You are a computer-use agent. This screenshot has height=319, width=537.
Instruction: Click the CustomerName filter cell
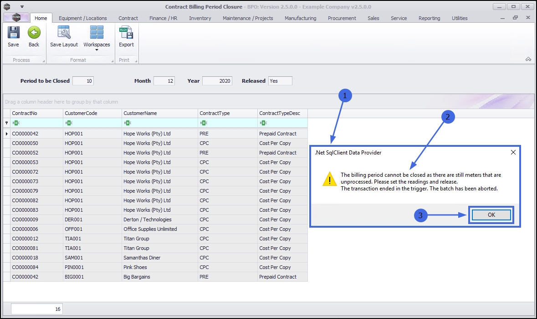[159, 123]
